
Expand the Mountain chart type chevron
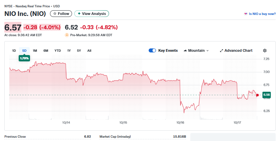click(x=208, y=51)
